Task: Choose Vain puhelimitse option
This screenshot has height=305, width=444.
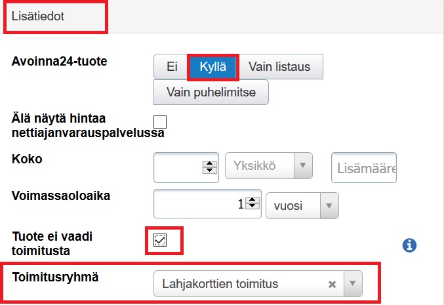Action: pyautogui.click(x=211, y=91)
